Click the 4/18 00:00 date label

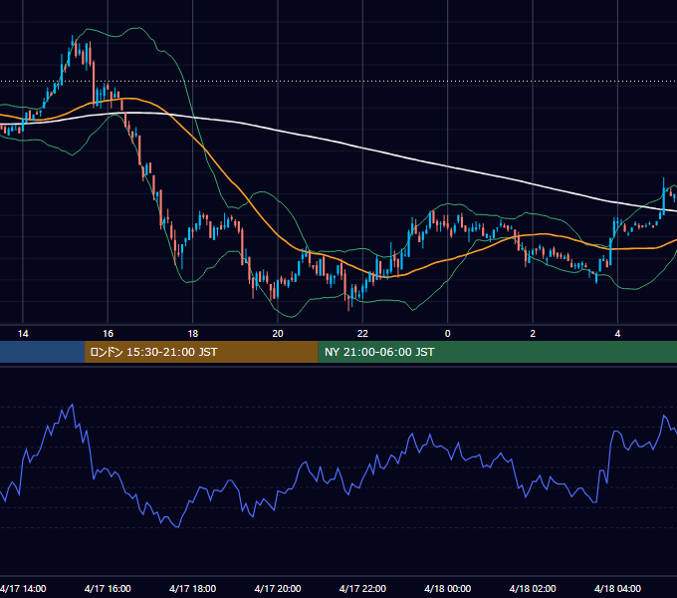pyautogui.click(x=448, y=588)
